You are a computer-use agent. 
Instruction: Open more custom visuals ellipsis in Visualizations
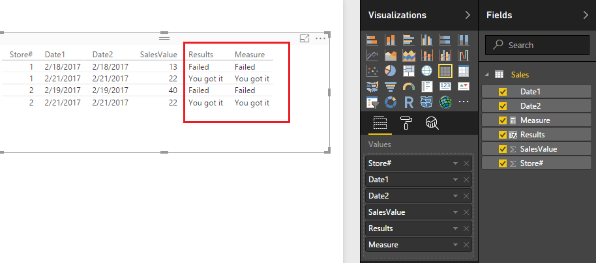(x=464, y=102)
